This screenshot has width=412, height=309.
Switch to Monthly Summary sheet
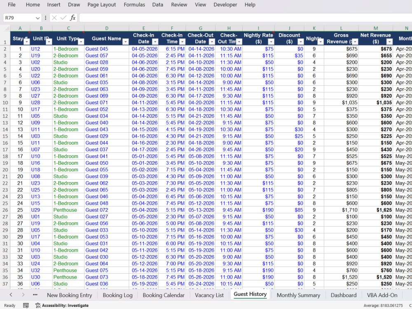tap(298, 295)
